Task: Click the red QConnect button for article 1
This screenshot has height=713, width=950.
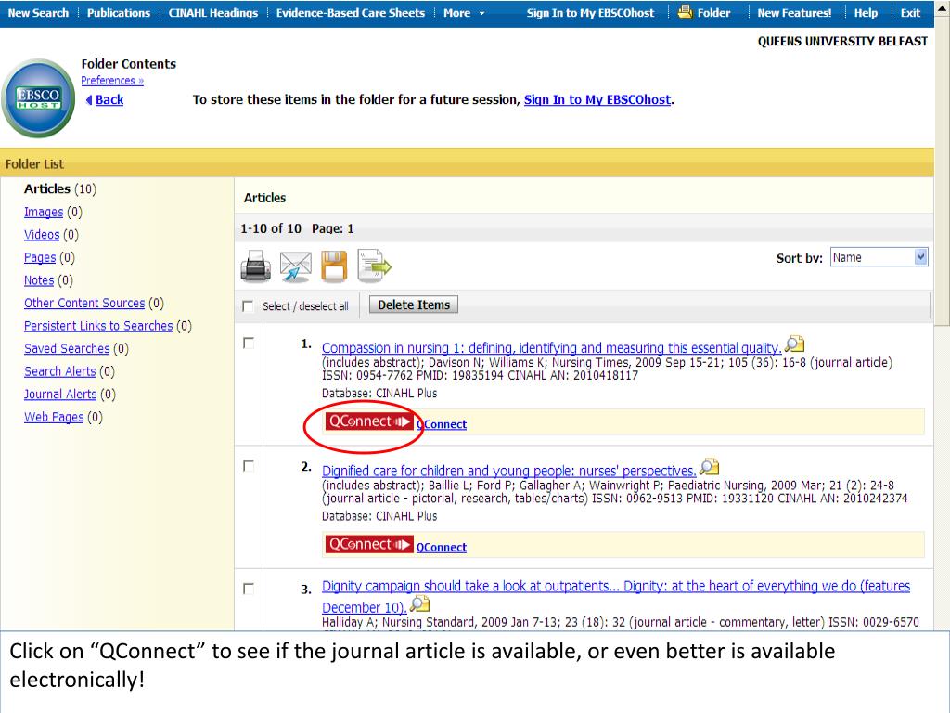Action: click(369, 421)
